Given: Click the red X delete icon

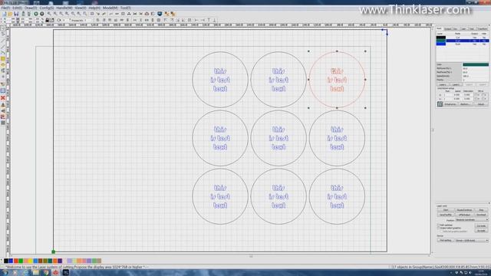Looking at the screenshot, I should pos(3,98).
